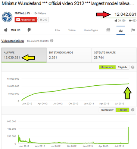This screenshot has height=149, width=137.
Task: Open the transcript icon tab
Action: pyautogui.click(x=108, y=30)
